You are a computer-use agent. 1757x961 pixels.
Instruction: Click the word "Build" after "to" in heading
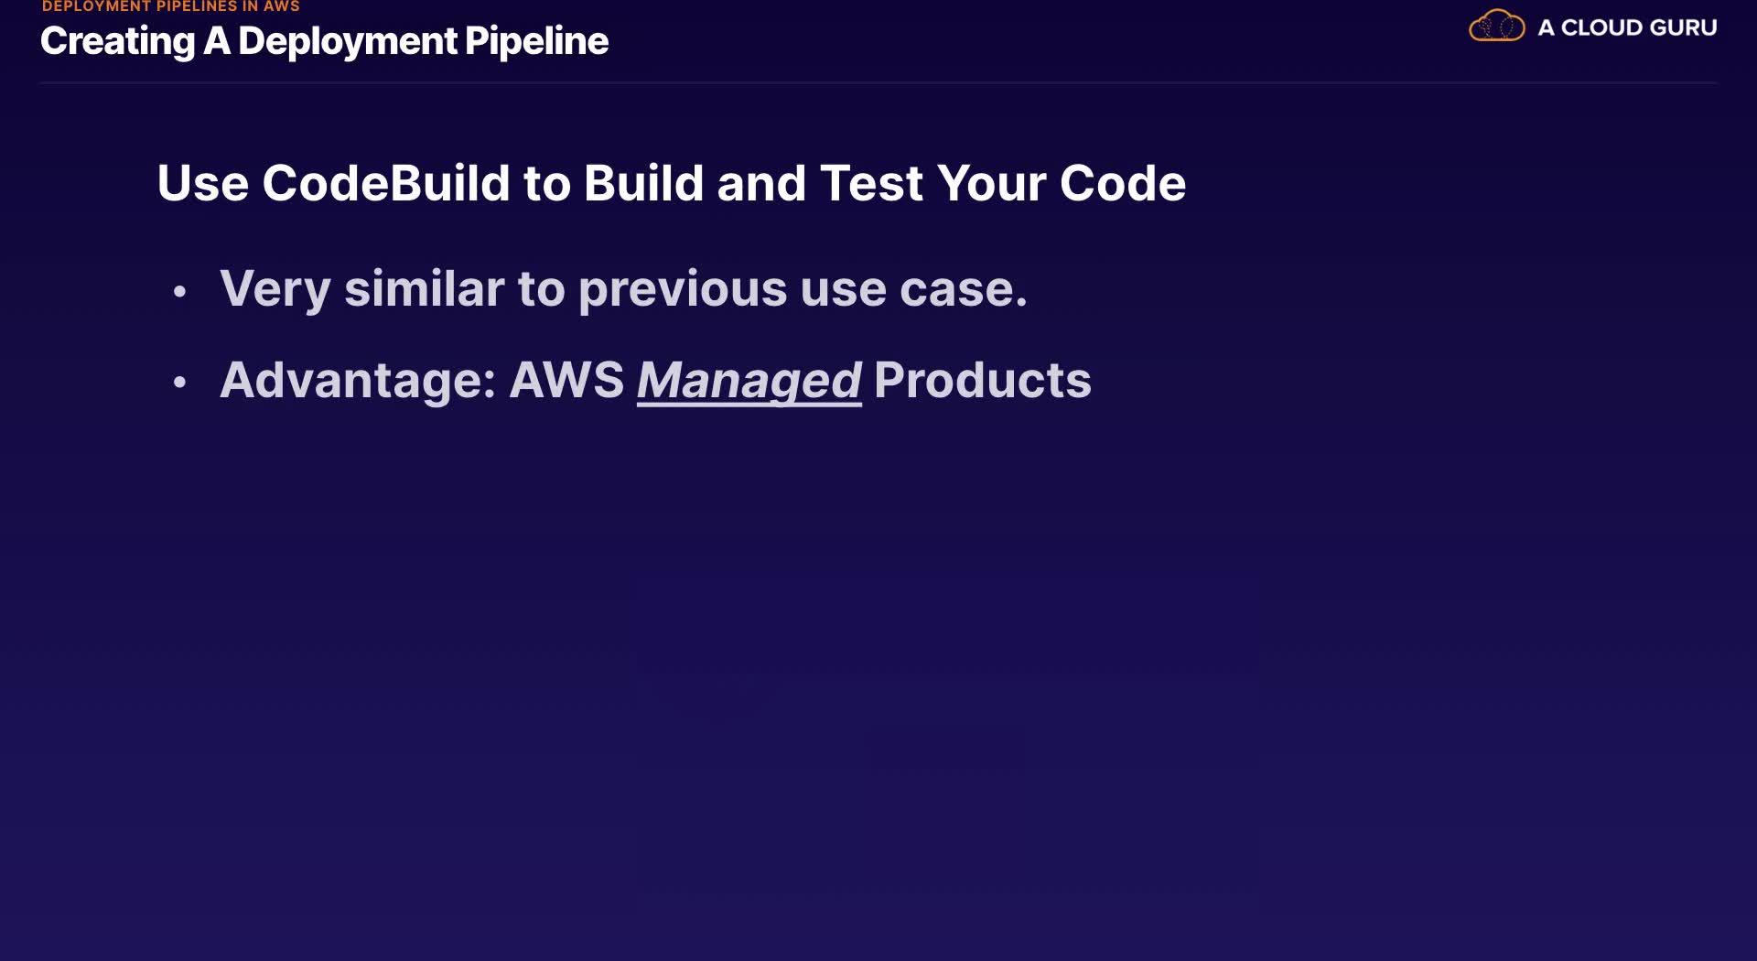643,183
